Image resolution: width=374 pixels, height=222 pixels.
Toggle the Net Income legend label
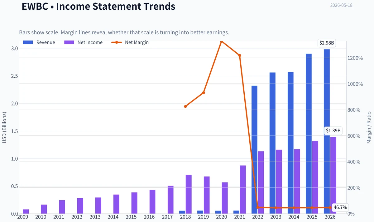(x=90, y=42)
